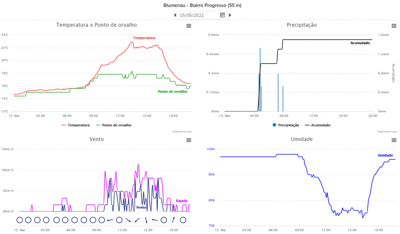Expand the Vento chart export menu

tap(188, 140)
